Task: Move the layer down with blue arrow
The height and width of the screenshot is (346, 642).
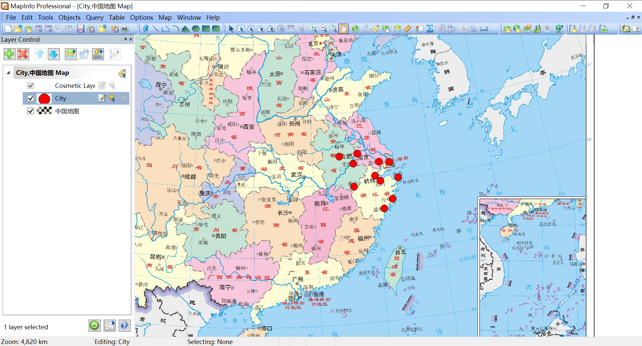Action: pyautogui.click(x=54, y=54)
